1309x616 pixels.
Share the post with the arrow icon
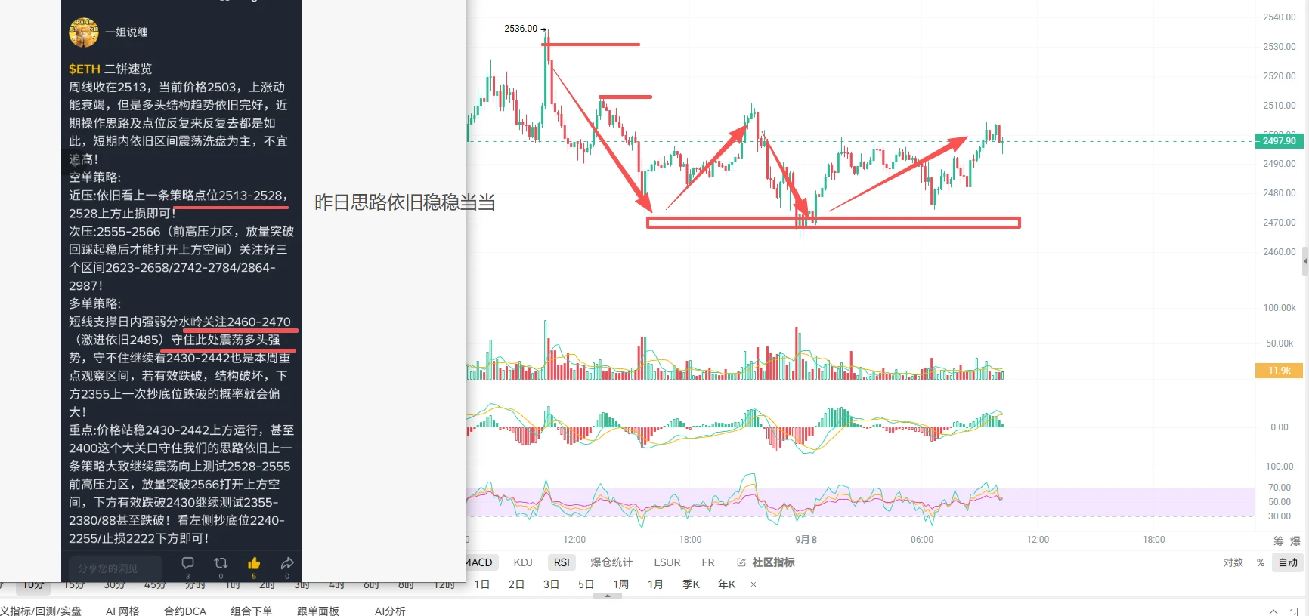point(287,563)
